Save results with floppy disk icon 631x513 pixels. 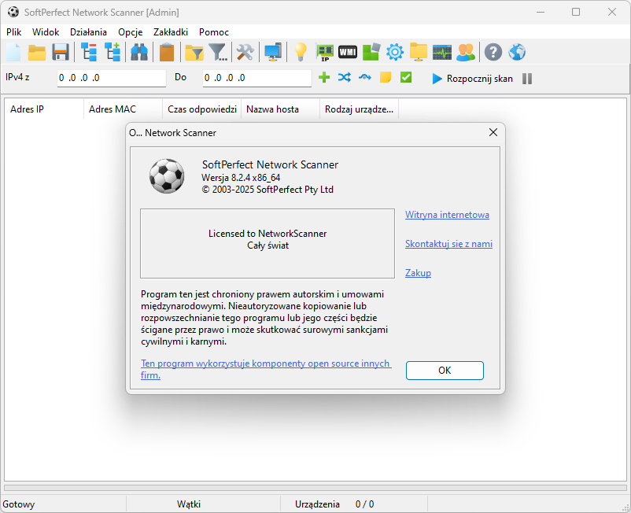point(61,52)
